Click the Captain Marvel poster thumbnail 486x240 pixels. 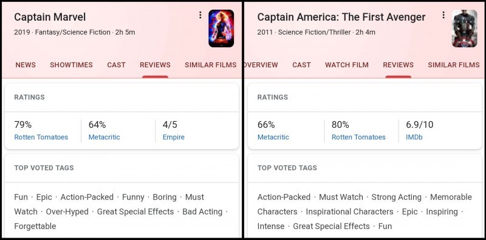point(221,28)
